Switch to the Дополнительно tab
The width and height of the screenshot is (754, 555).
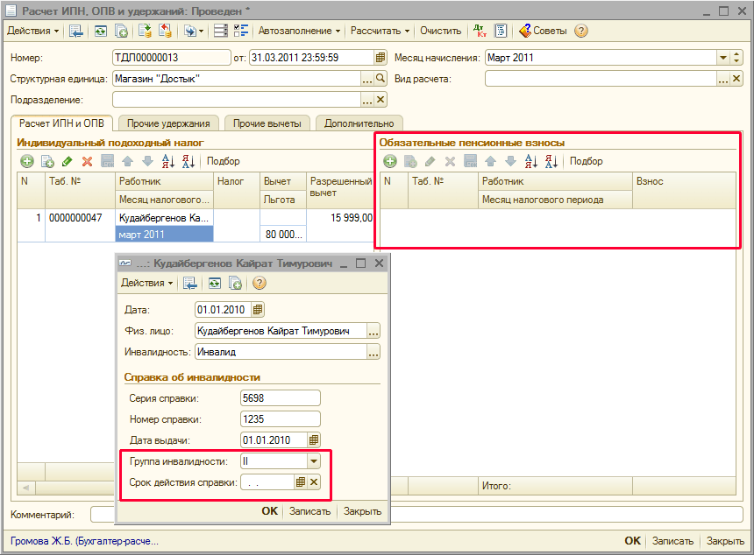pyautogui.click(x=359, y=123)
